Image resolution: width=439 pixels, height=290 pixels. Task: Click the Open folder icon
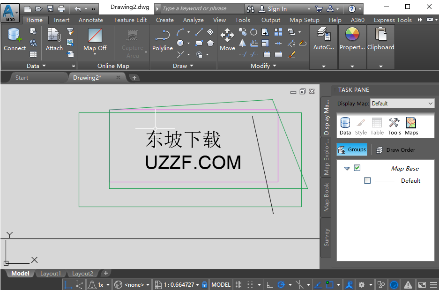click(39, 9)
